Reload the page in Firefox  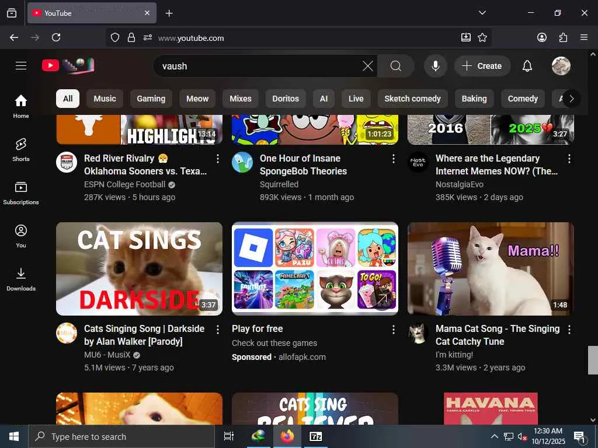click(56, 37)
